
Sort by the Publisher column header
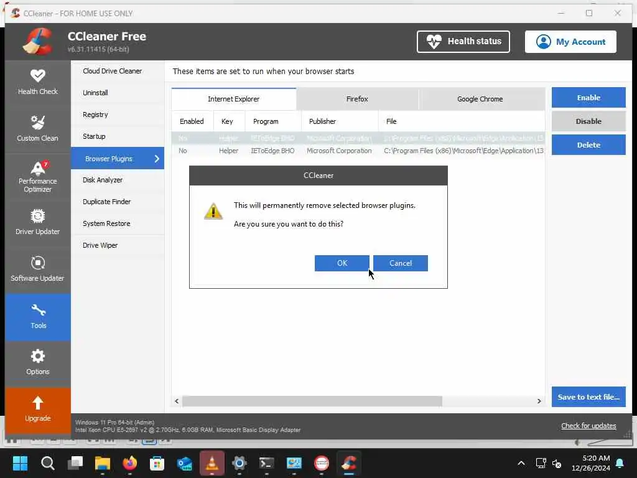[x=340, y=121]
